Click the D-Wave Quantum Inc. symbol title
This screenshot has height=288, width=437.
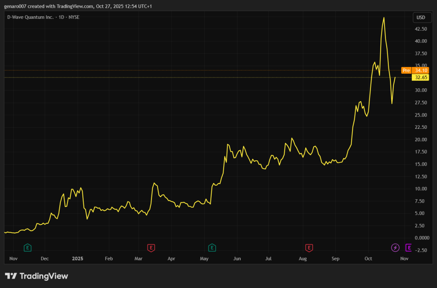pos(29,17)
